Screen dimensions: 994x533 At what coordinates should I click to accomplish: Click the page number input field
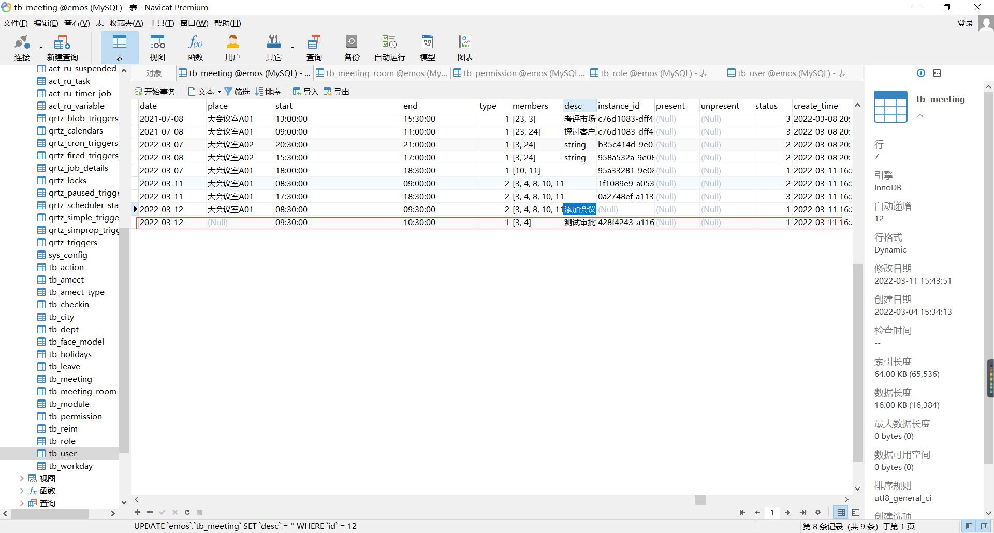point(772,512)
